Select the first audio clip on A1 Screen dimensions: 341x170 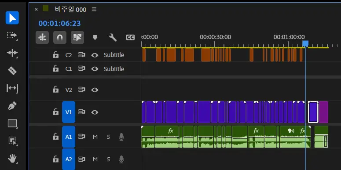point(148,137)
